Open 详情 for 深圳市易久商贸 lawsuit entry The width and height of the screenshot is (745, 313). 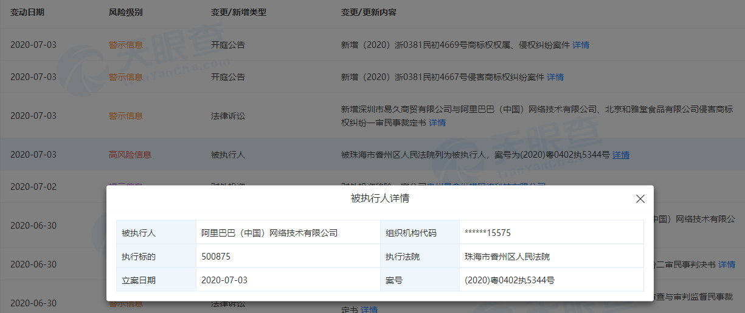pyautogui.click(x=437, y=123)
